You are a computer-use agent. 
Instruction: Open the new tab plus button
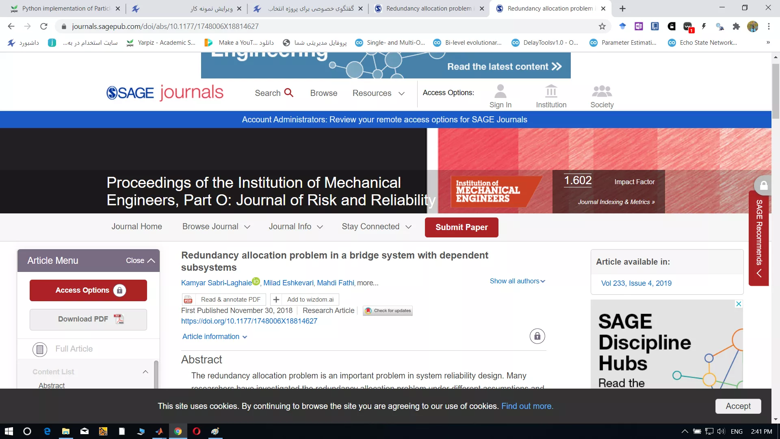click(622, 8)
